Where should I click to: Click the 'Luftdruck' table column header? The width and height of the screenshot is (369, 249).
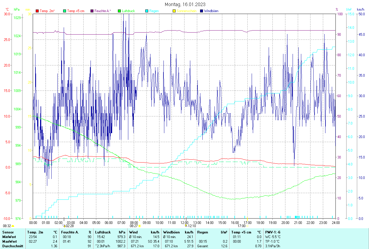[x=102, y=232]
